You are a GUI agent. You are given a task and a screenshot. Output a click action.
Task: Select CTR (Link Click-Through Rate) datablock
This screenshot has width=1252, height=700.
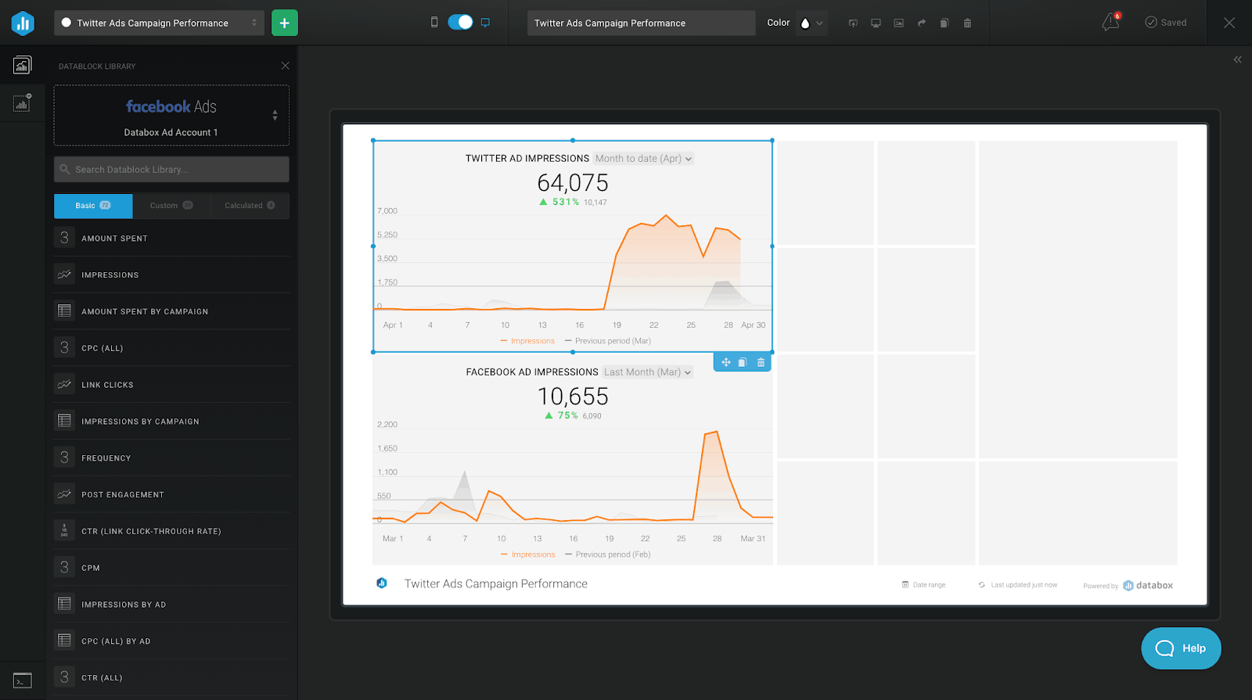coord(171,531)
